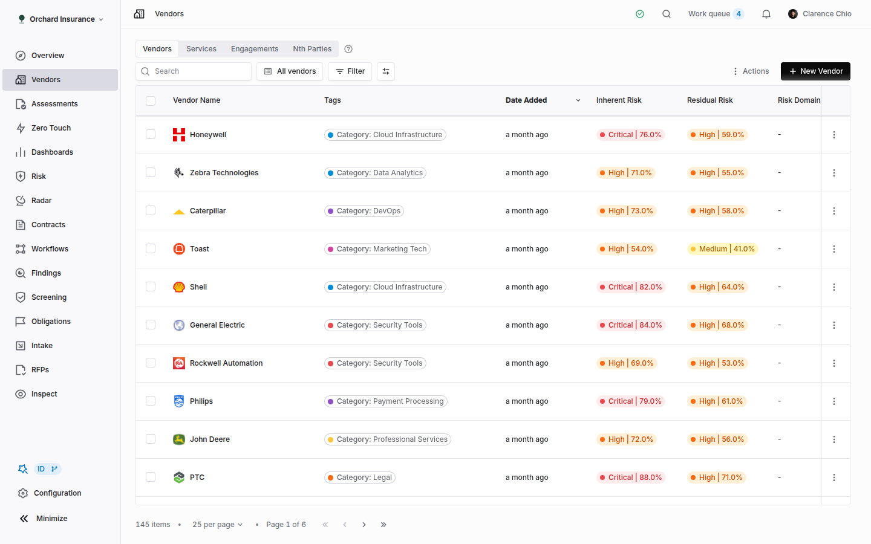Open row menu for Toast

834,249
